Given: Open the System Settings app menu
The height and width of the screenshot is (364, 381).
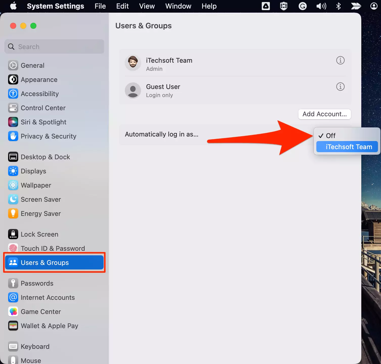Looking at the screenshot, I should tap(56, 6).
